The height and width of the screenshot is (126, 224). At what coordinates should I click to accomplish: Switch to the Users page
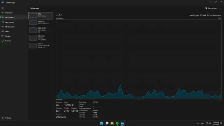click(14, 31)
